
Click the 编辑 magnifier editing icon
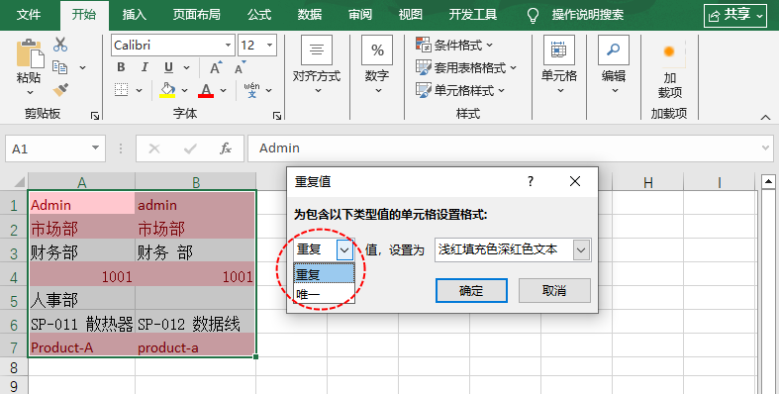pyautogui.click(x=614, y=50)
